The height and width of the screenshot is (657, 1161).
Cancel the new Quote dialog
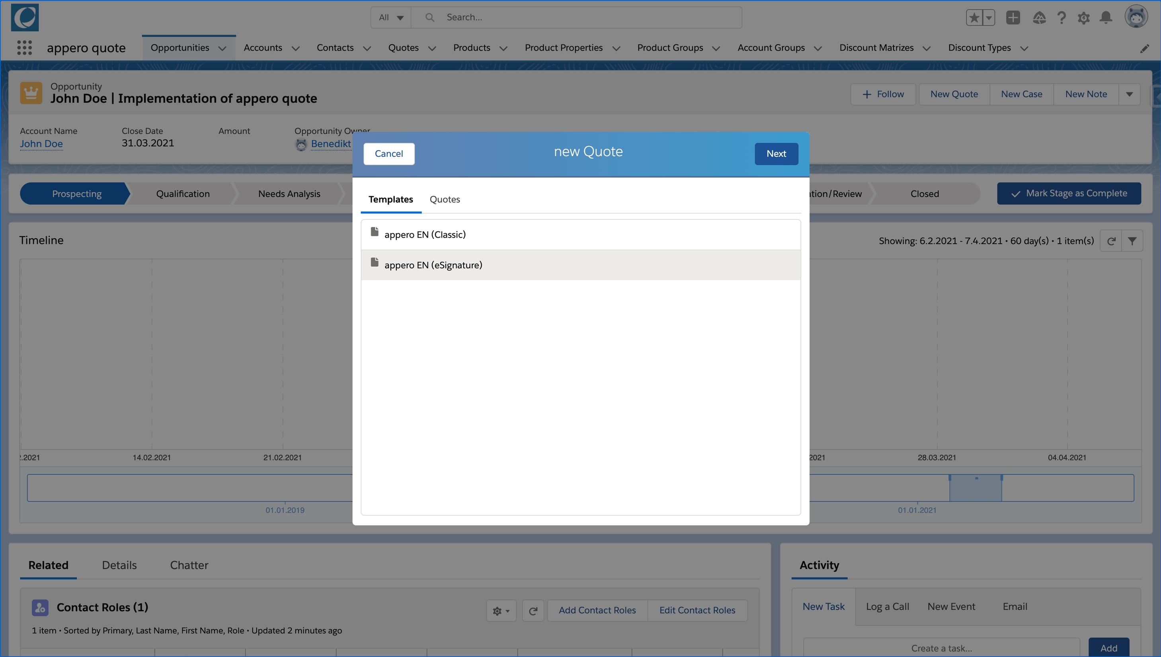coord(389,154)
